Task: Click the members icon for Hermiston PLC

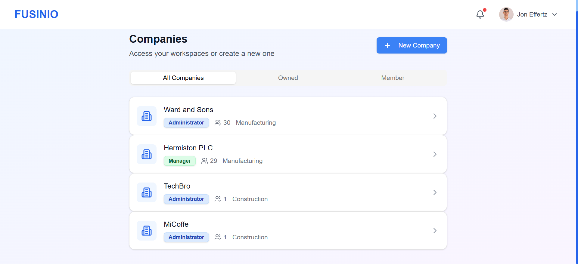Action: (x=204, y=161)
